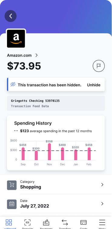Expand the July 27, 2022 date chevron
Screen dimensions: 112x229
click(102, 204)
